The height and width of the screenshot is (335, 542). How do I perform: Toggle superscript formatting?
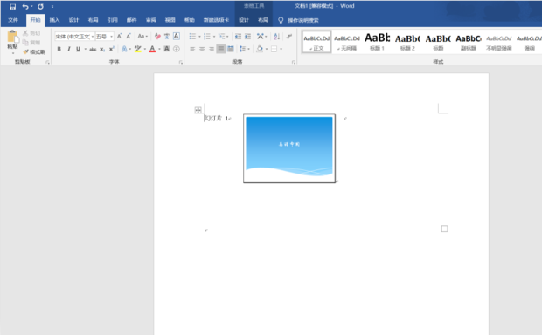(x=111, y=49)
